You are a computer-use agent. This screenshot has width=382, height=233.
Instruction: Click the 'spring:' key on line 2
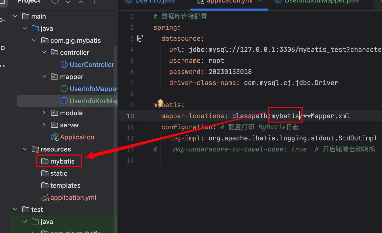167,27
